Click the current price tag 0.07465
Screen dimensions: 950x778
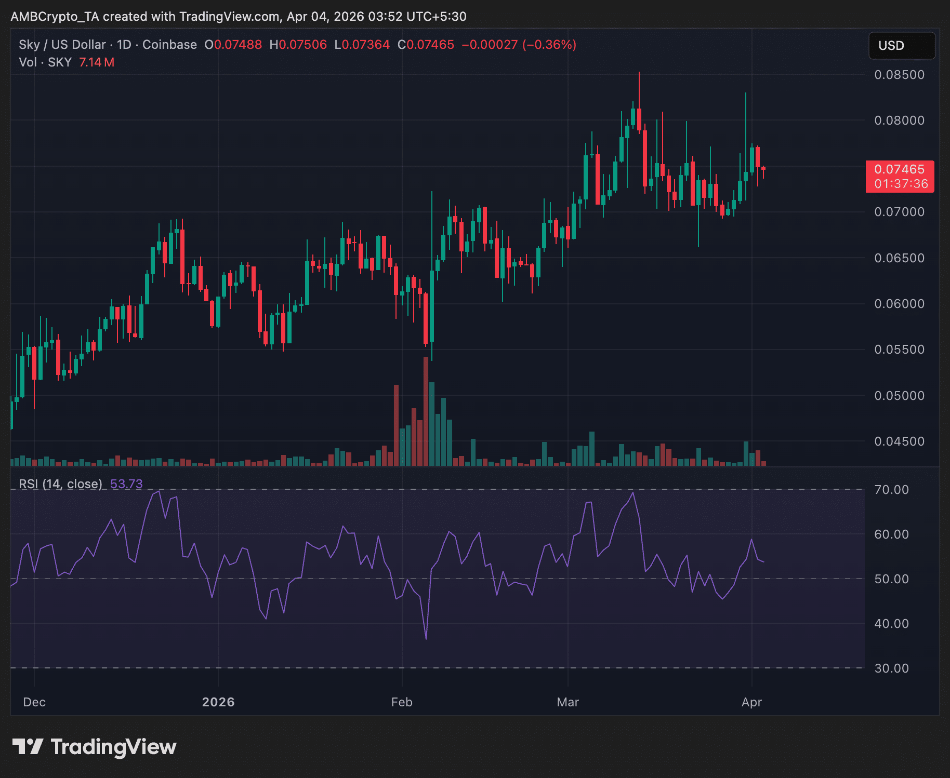pos(900,170)
